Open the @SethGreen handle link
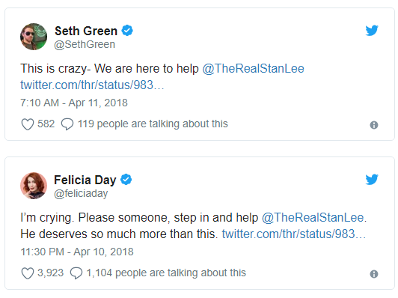Image resolution: width=398 pixels, height=298 pixels. 85,44
